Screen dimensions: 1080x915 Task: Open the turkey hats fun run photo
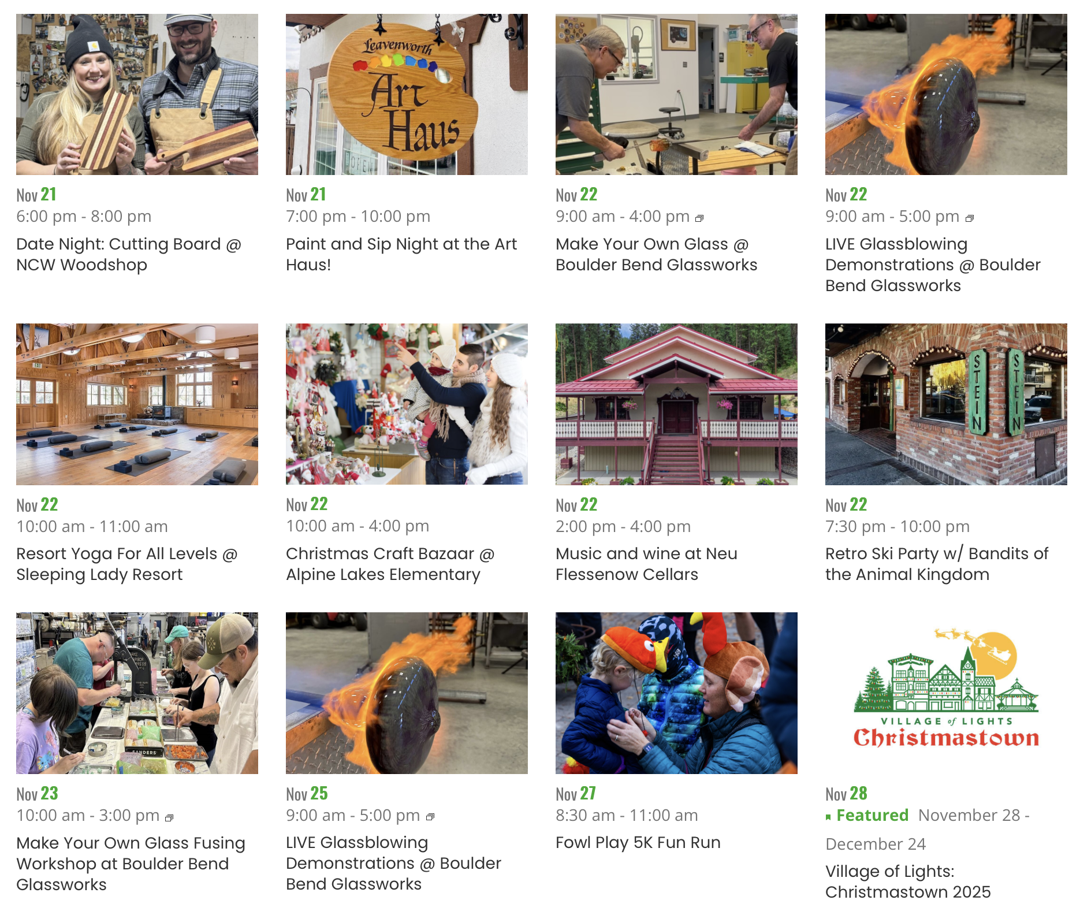click(676, 693)
